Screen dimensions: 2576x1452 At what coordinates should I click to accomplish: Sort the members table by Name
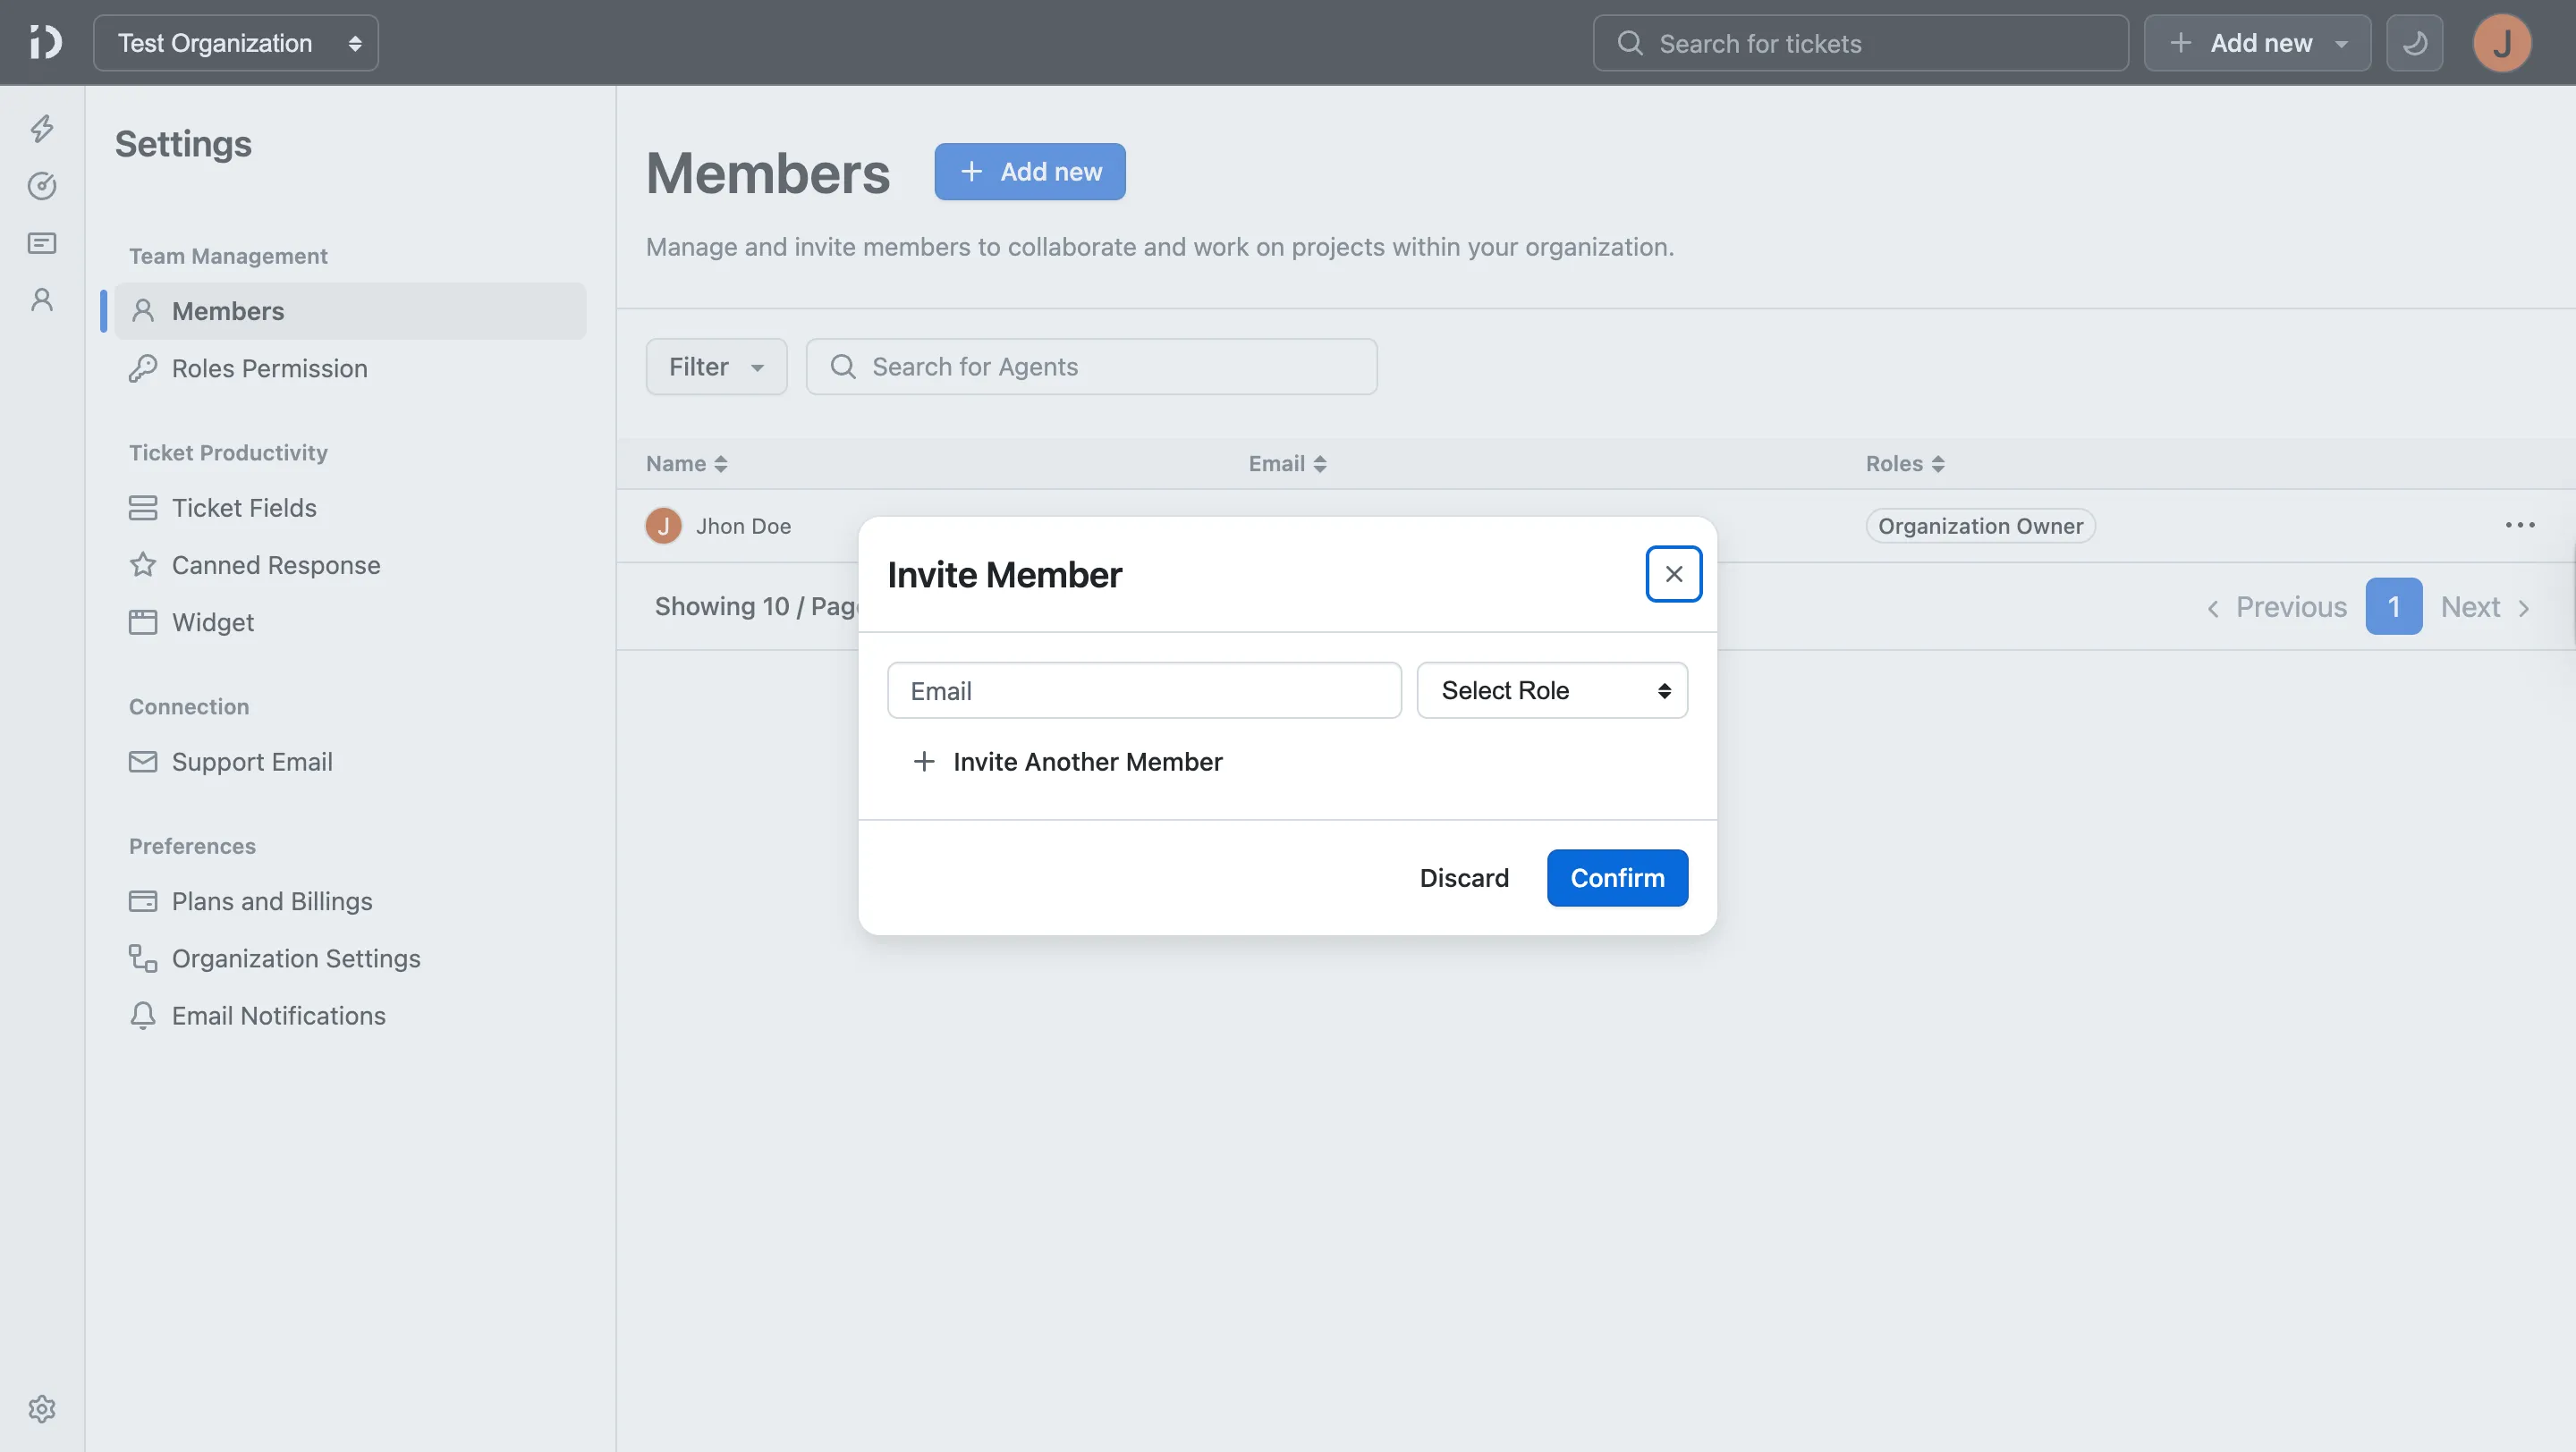(686, 462)
